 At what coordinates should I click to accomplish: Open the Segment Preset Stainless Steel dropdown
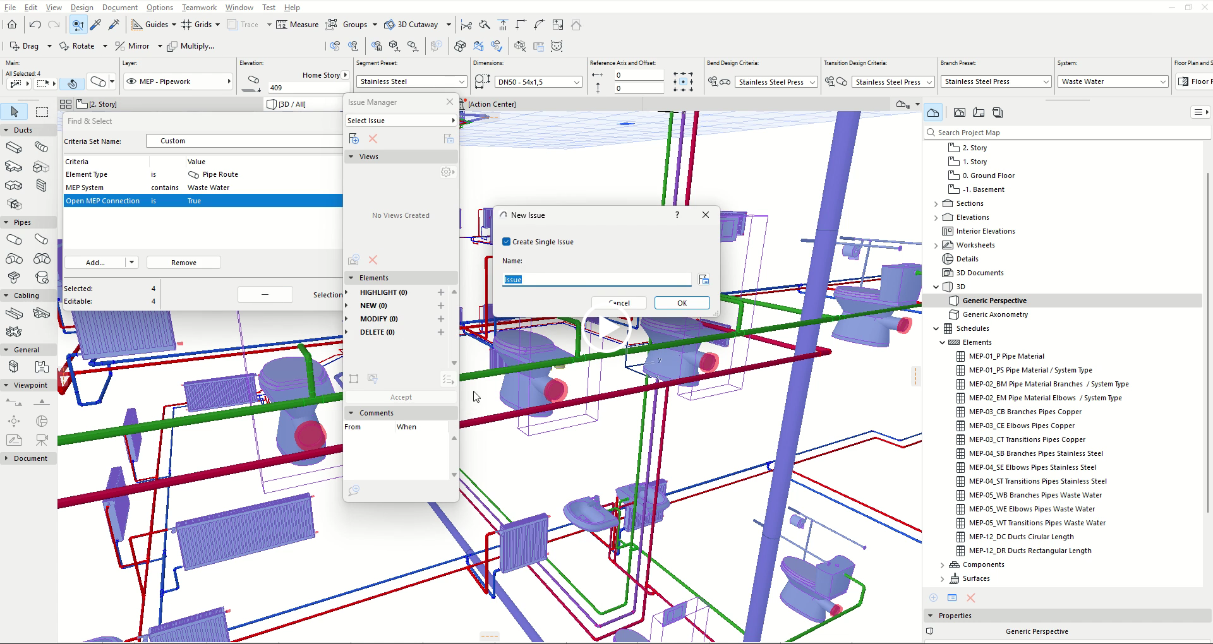(411, 81)
